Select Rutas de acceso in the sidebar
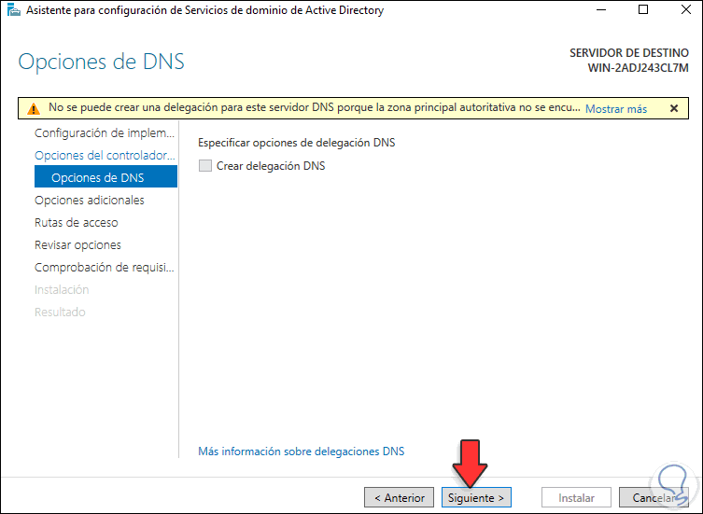The image size is (703, 514). pyautogui.click(x=77, y=222)
